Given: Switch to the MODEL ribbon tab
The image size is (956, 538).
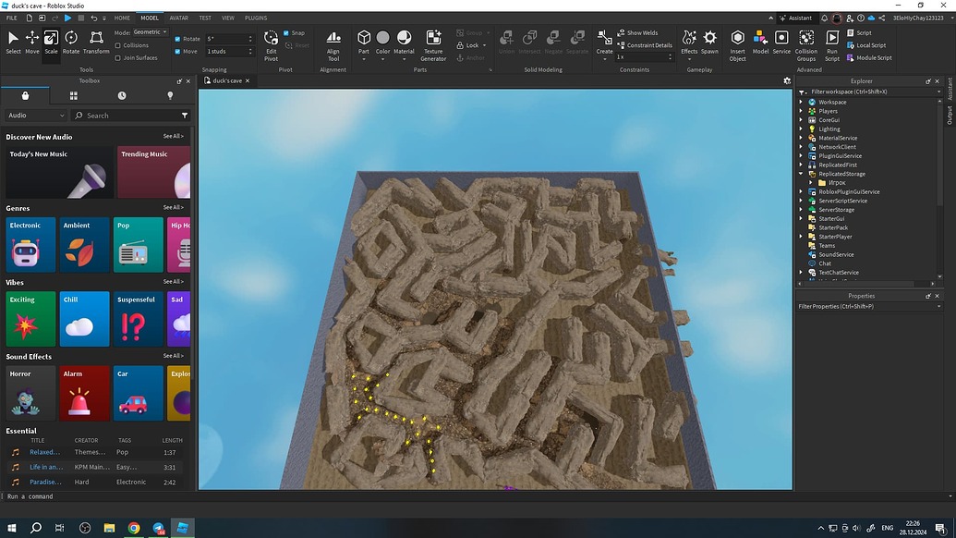Looking at the screenshot, I should [x=150, y=17].
